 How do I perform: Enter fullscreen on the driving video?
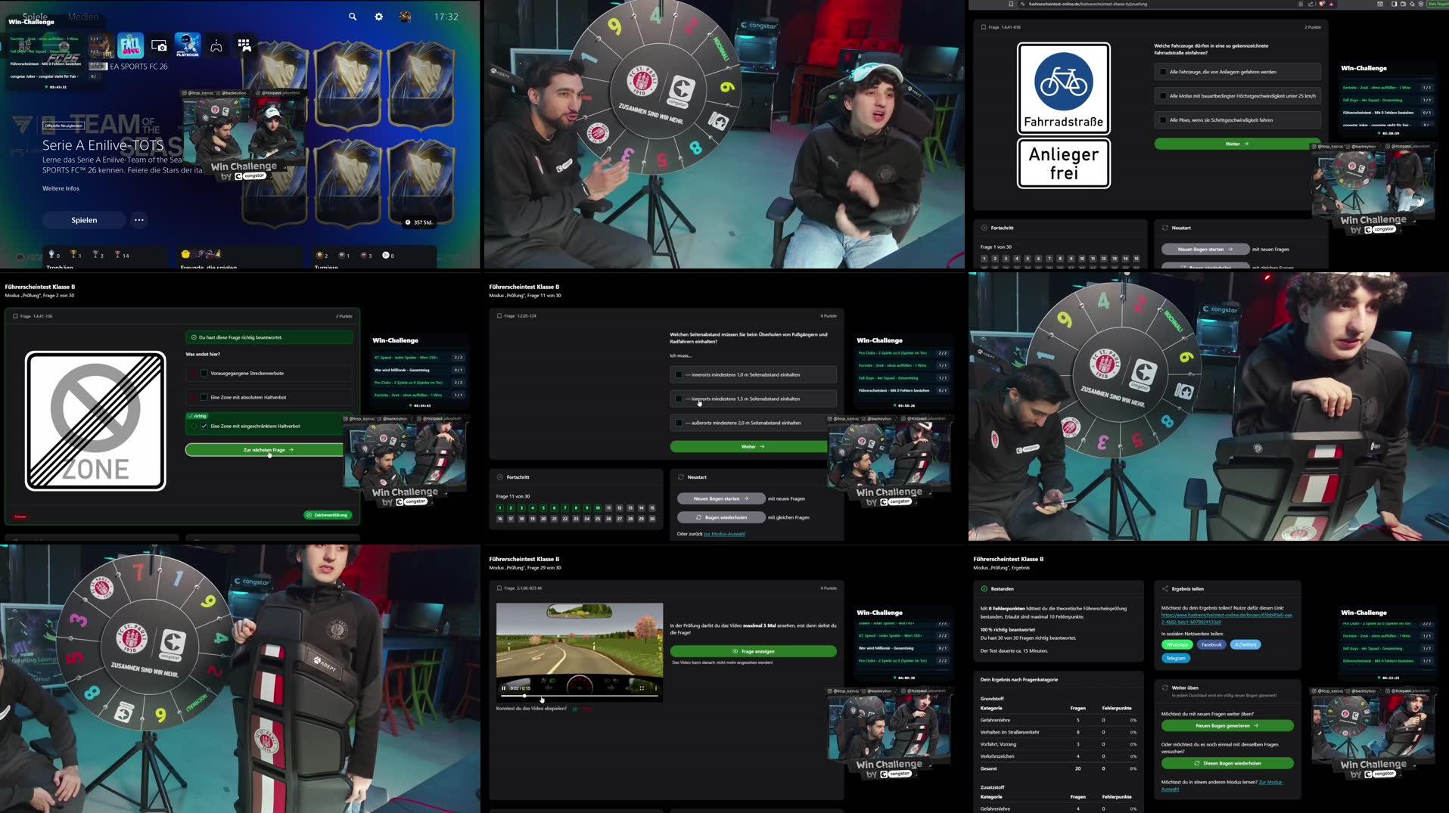pos(642,688)
